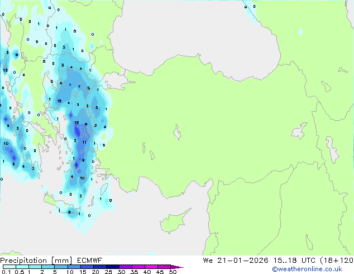Pick the 40–45 mm magenta legend swatch

151,267
